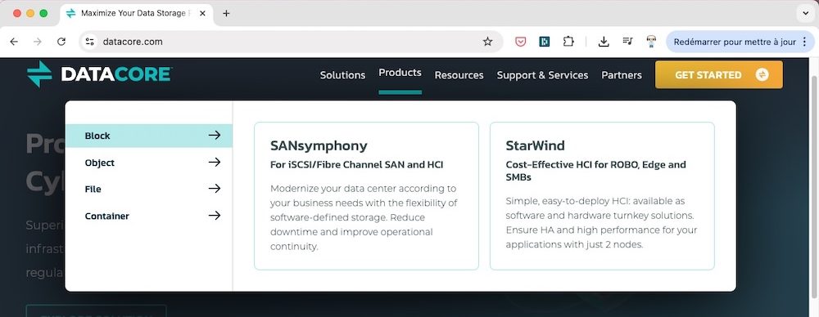Click Redémarrer pour mettre à jour button

pyautogui.click(x=740, y=42)
